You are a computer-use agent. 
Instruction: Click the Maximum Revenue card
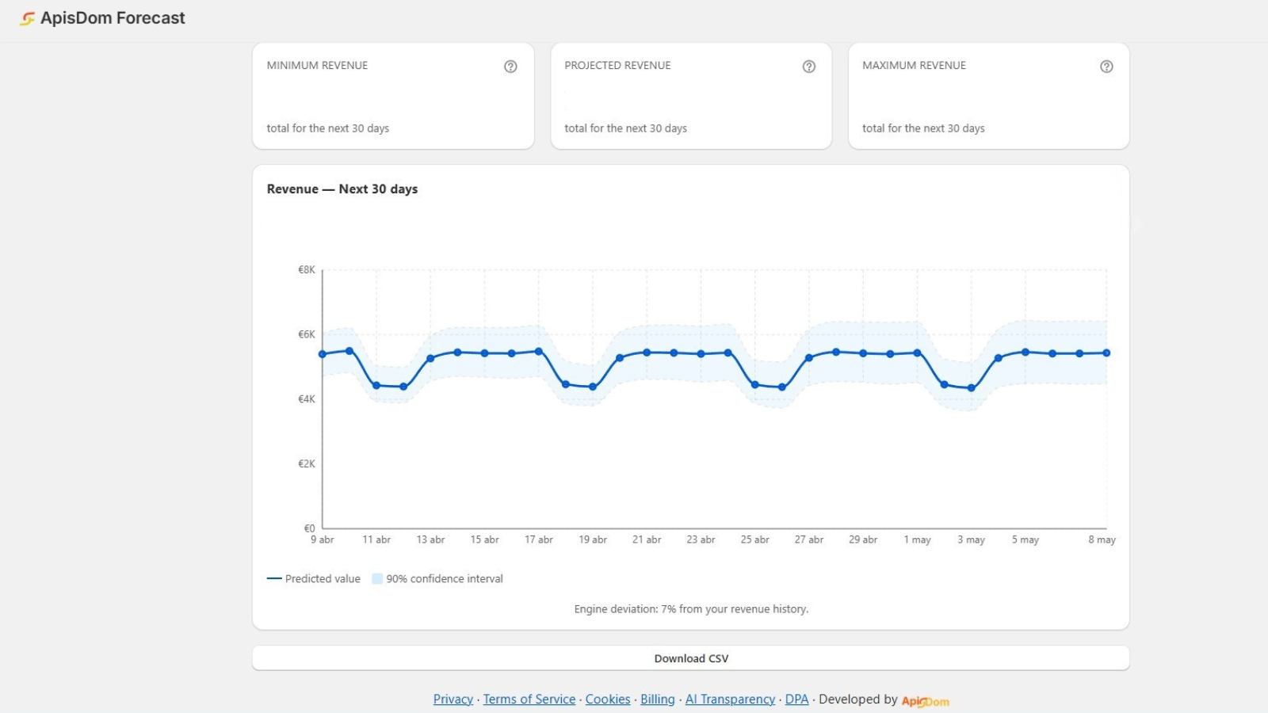(989, 96)
